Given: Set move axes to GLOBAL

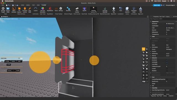Looking at the screenshot, I should (x=7, y=61).
